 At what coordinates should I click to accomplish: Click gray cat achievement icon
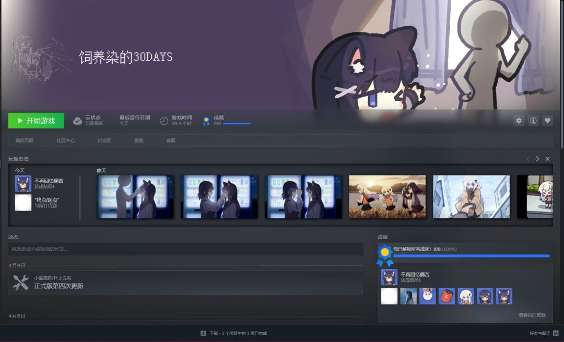tap(408, 297)
